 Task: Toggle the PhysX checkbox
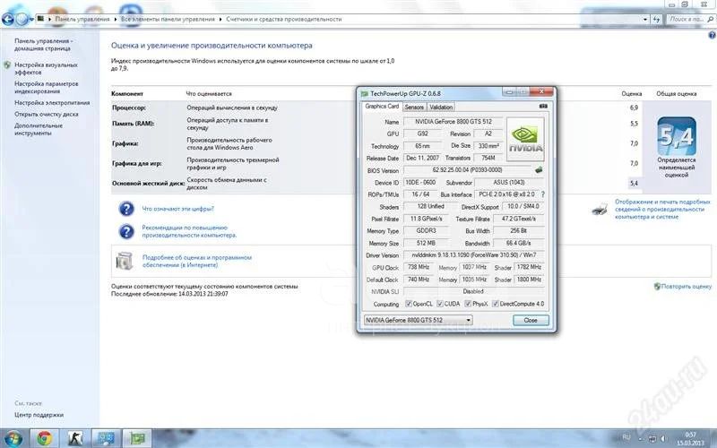coord(468,304)
